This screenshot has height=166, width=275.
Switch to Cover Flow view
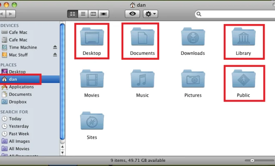104,14
